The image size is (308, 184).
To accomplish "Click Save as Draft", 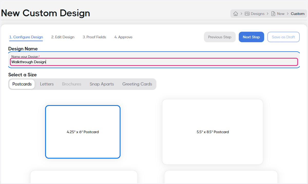I will pyautogui.click(x=283, y=37).
